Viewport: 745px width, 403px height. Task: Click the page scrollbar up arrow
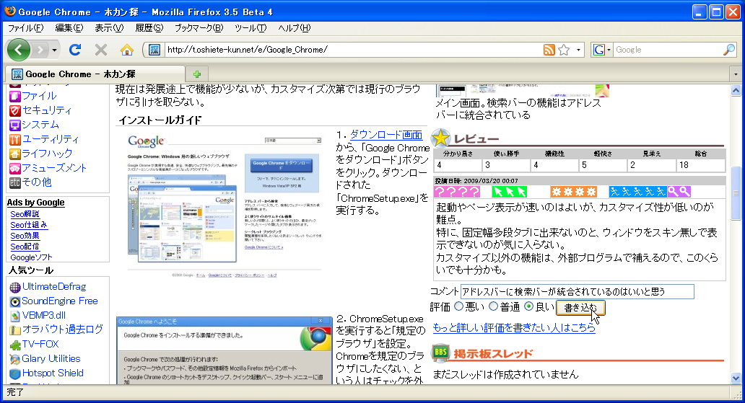click(x=736, y=90)
